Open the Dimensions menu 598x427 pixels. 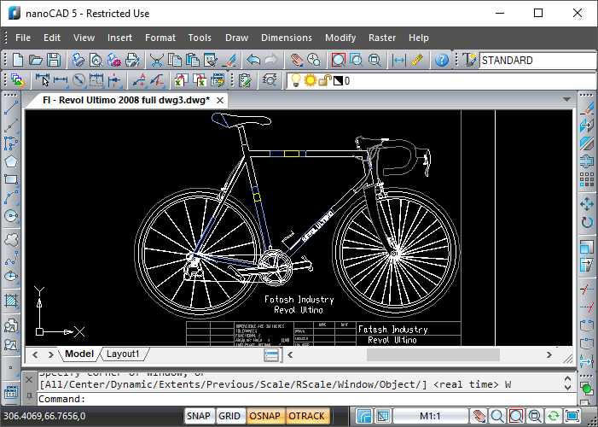[x=286, y=38]
